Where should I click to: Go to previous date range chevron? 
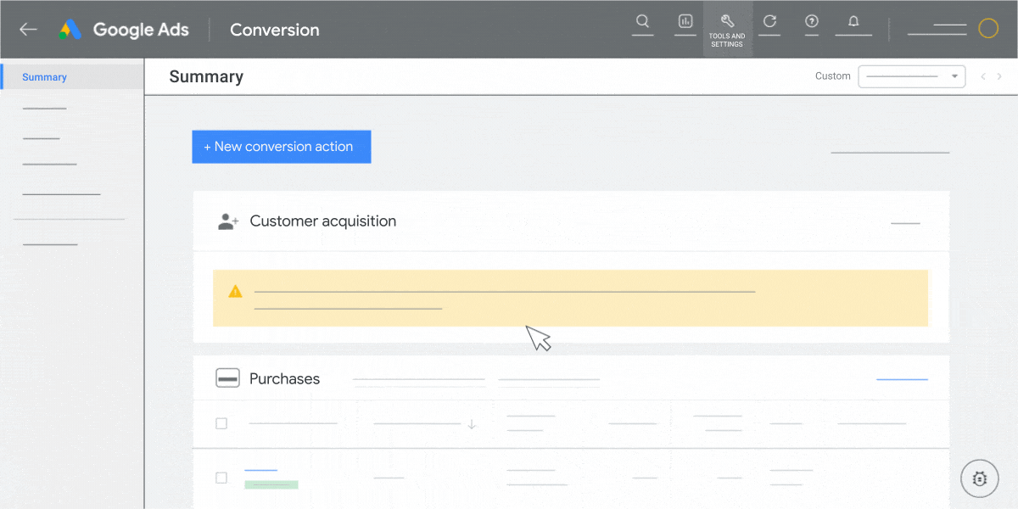pyautogui.click(x=983, y=76)
